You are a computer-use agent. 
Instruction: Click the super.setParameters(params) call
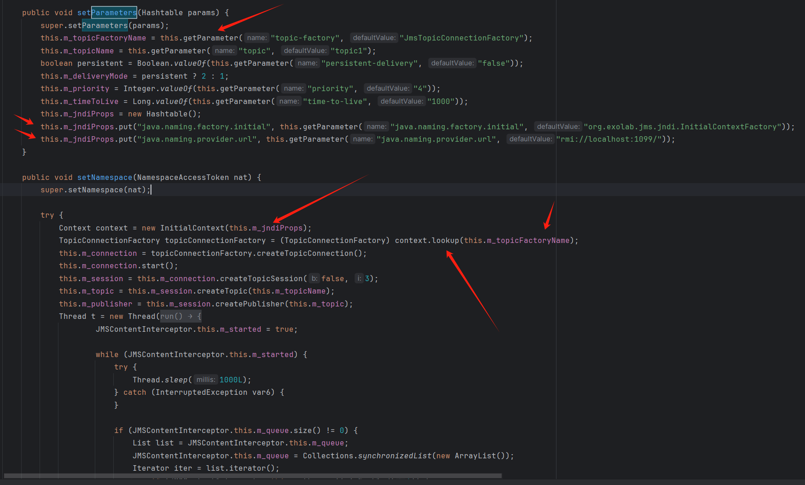tap(104, 25)
